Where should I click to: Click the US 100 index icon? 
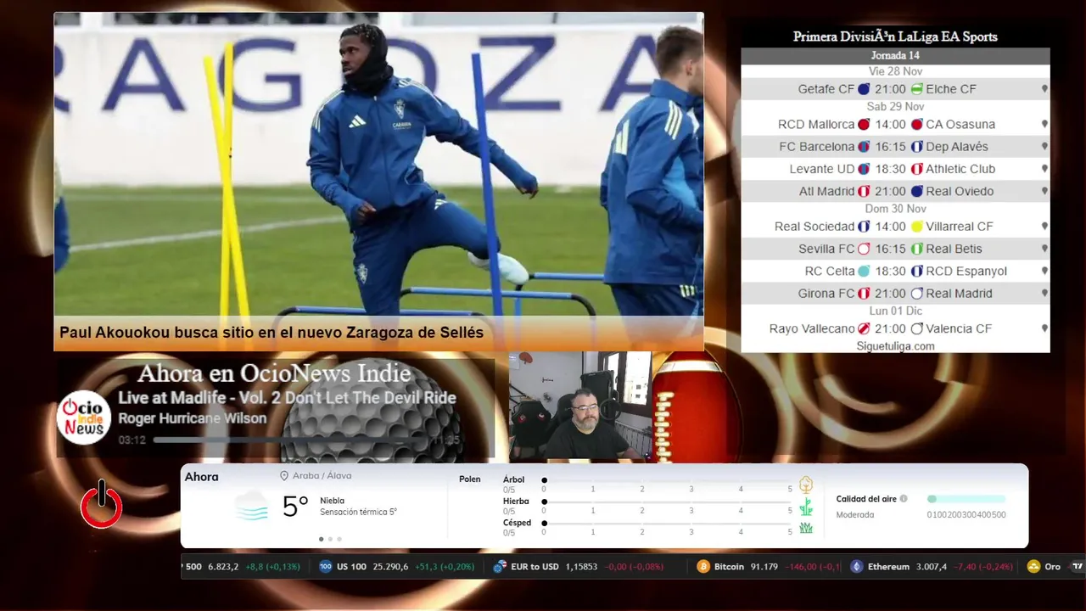tap(326, 567)
